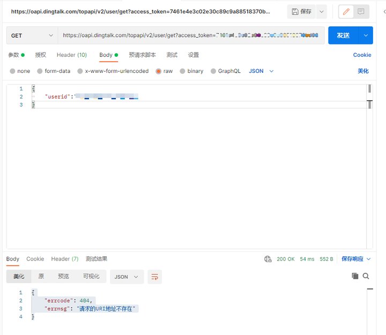Open the GET method dropdown

32,35
